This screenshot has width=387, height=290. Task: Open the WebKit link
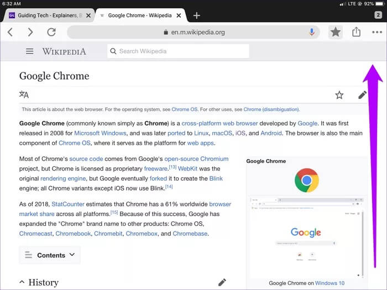(x=187, y=168)
